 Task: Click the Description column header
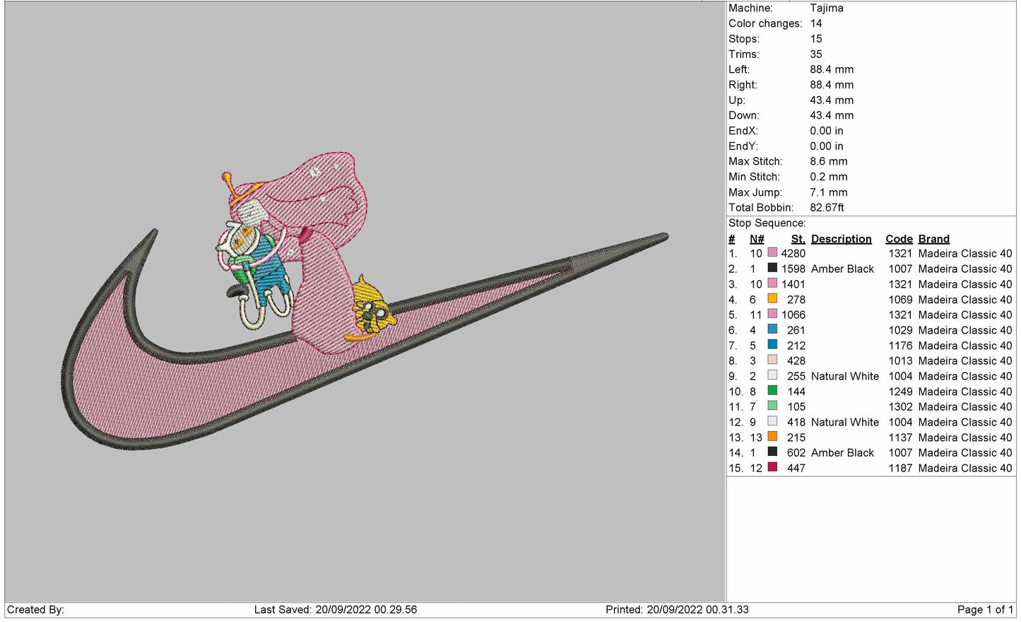pos(841,239)
